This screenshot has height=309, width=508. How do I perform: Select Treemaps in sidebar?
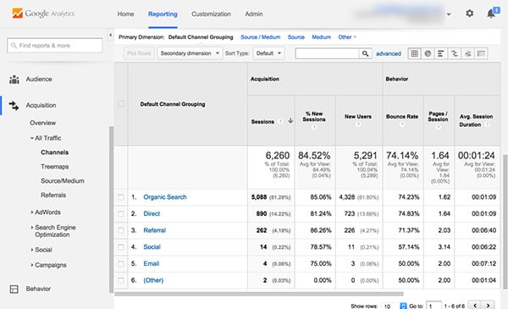point(55,167)
